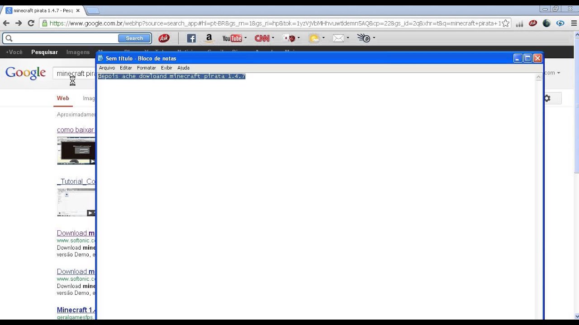The width and height of the screenshot is (579, 325).
Task: Click the Tutorial video thumbnail
Action: [76, 202]
